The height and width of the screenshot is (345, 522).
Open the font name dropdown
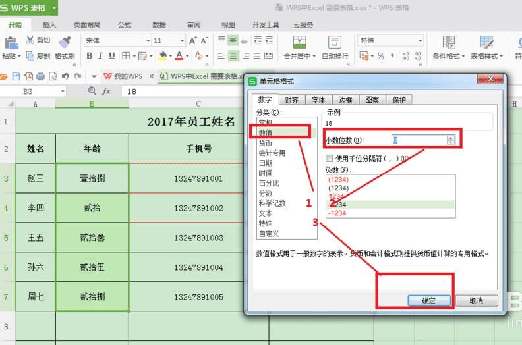tap(148, 41)
